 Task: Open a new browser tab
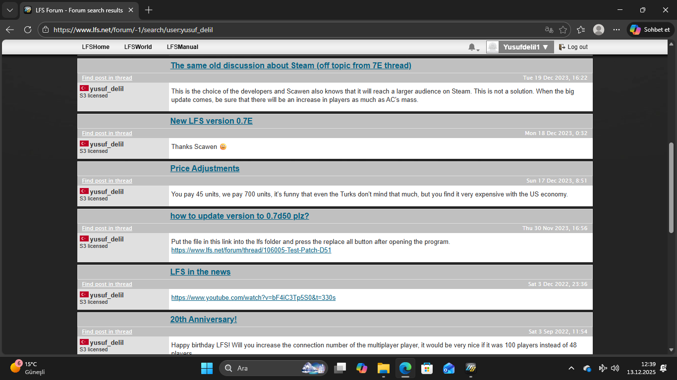click(x=149, y=10)
